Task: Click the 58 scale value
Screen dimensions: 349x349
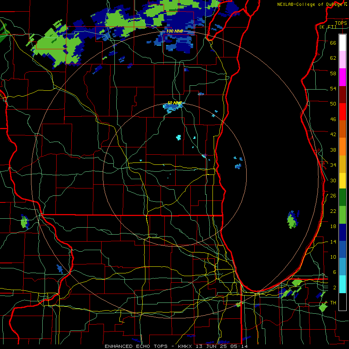Action: point(333,73)
